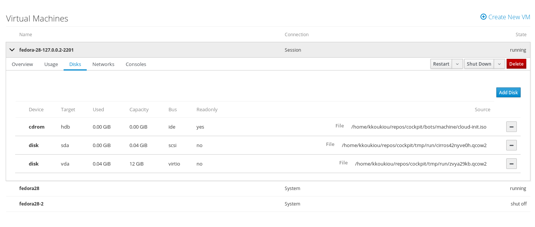Switch to the Overview tab
This screenshot has width=535, height=227.
click(x=22, y=64)
